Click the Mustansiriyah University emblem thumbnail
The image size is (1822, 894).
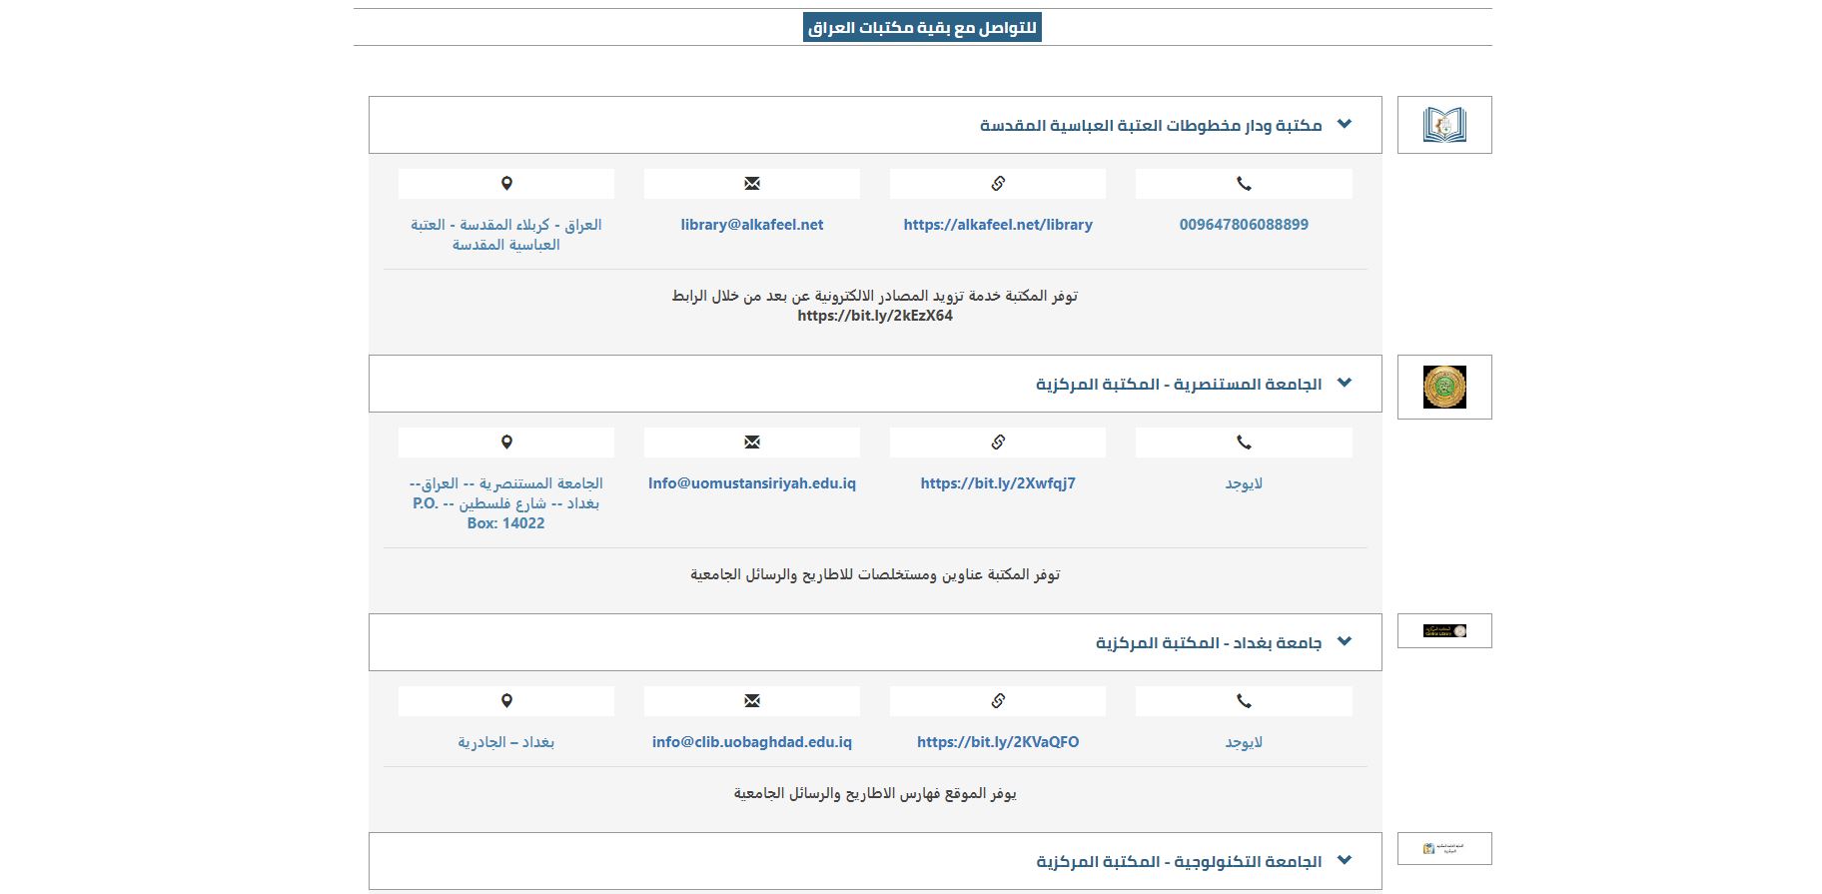tap(1444, 387)
